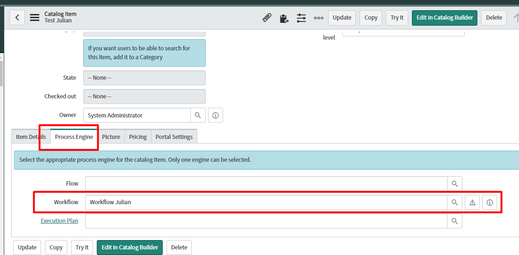Open the Pricing tab
The width and height of the screenshot is (519, 255).
point(137,137)
